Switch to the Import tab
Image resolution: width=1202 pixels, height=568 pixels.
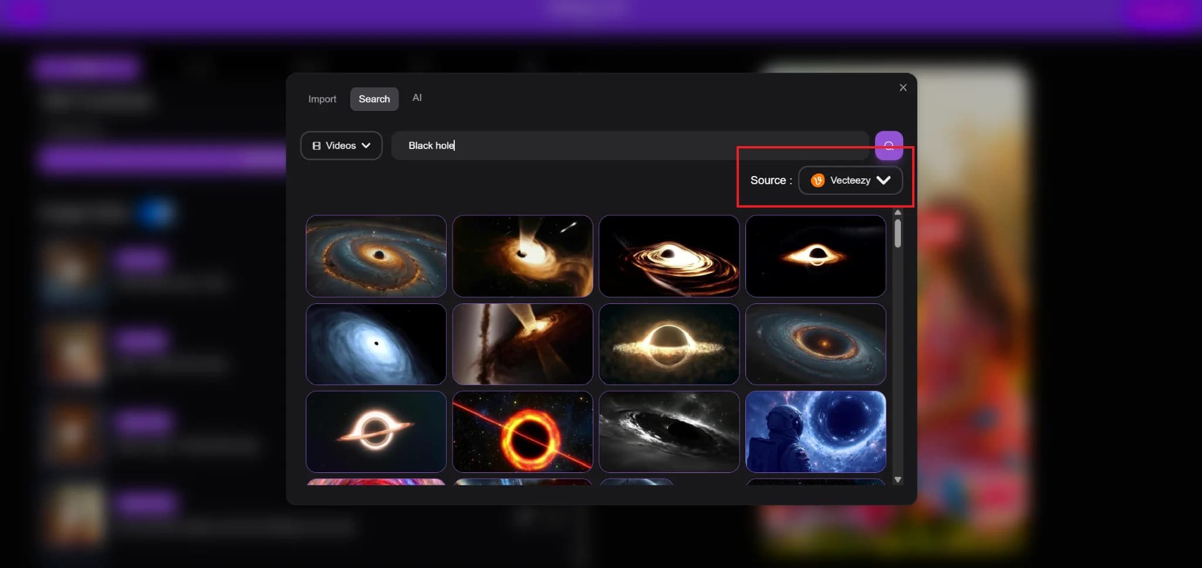[x=322, y=99]
